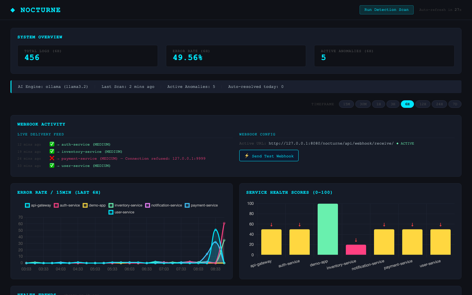
Task: Run Detection Scan button
Action: pyautogui.click(x=387, y=10)
